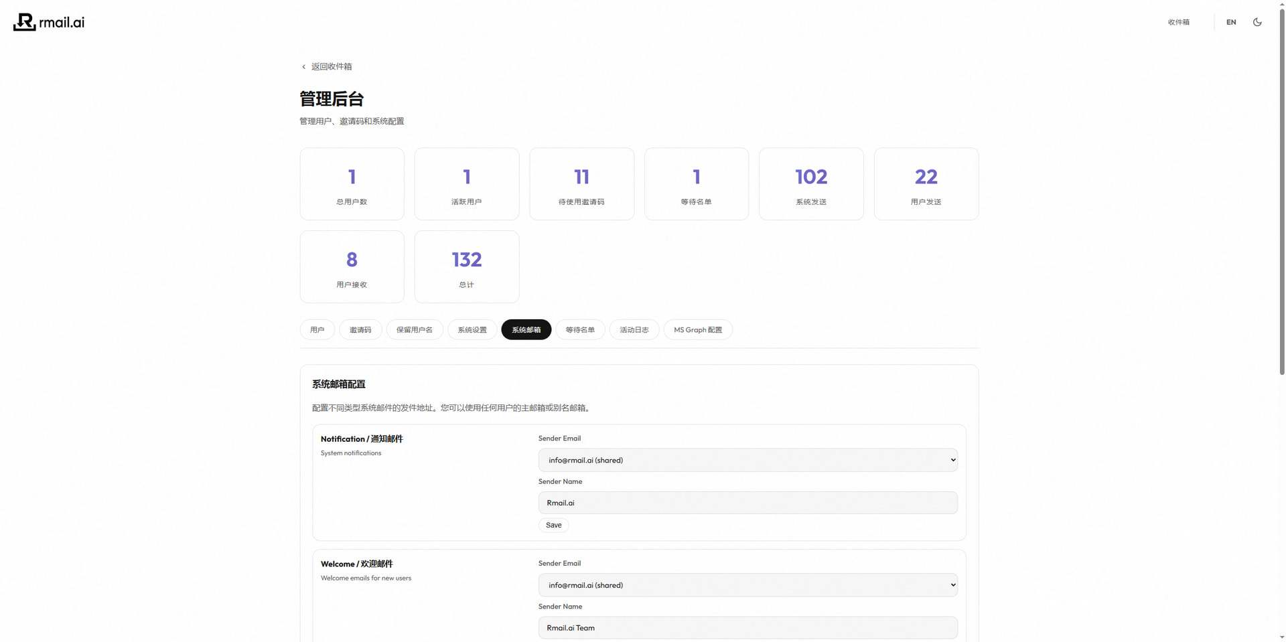Open the 收件箱 link in header
The width and height of the screenshot is (1286, 642).
(1179, 22)
